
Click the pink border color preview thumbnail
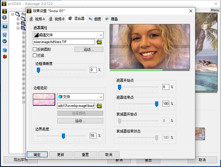43,99
